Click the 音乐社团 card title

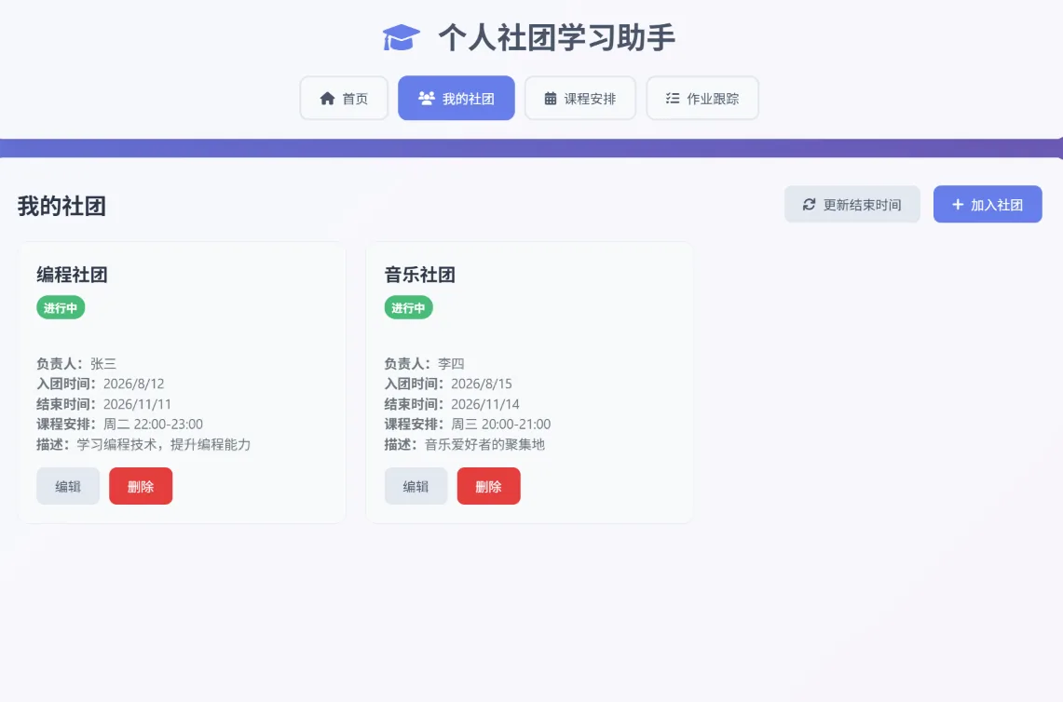click(x=419, y=275)
